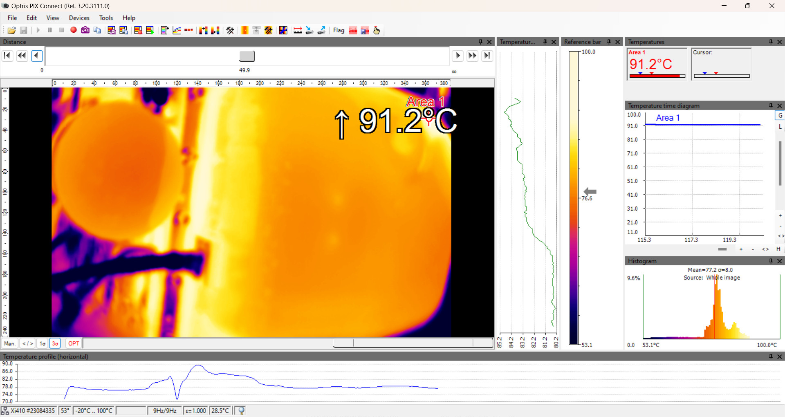Enable 1σ palette scaling
This screenshot has height=417, width=785.
42,343
